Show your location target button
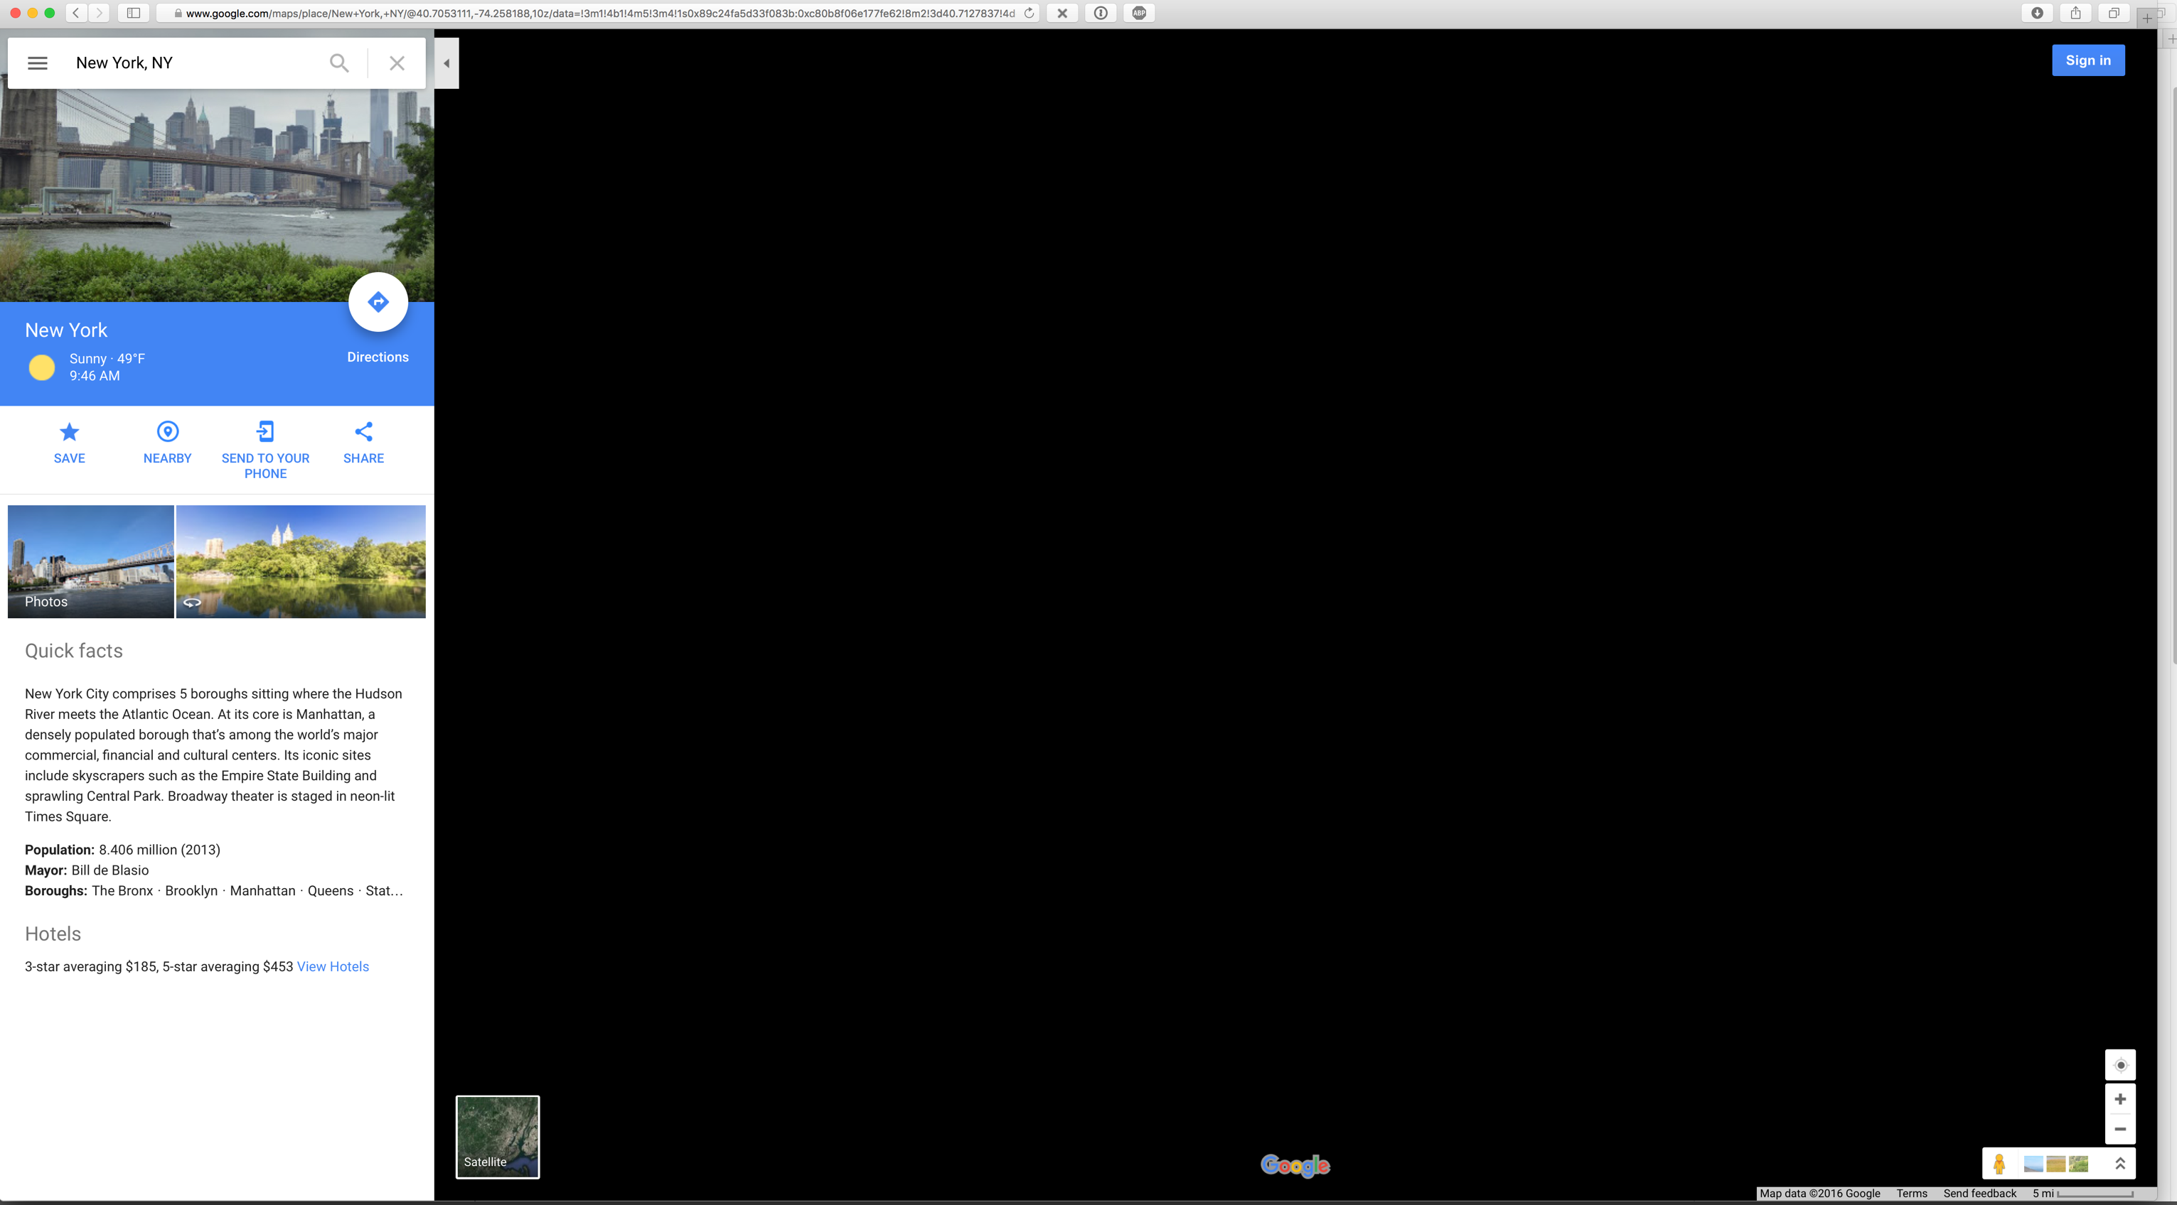Screen dimensions: 2177x1205 tap(2119, 1065)
